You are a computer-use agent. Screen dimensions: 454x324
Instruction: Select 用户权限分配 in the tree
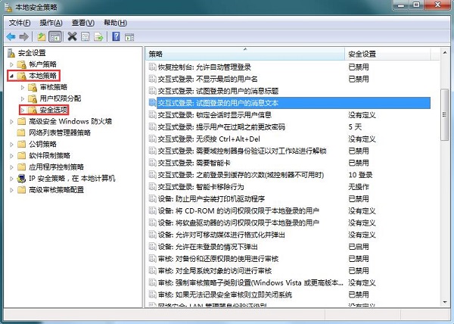(60, 98)
